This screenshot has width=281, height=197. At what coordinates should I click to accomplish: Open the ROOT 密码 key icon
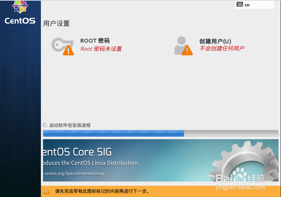pos(63,47)
